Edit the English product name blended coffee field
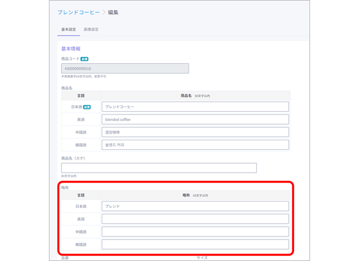This screenshot has width=359, height=261. tap(195, 119)
